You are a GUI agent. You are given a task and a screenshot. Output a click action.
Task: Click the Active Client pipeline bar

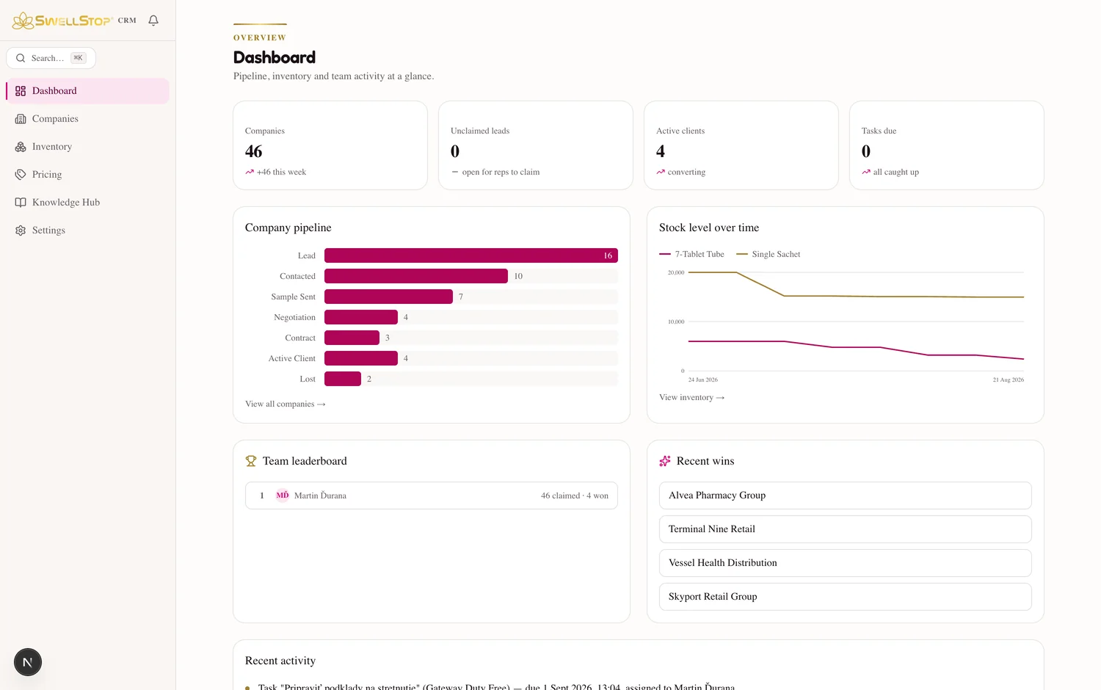(x=361, y=358)
